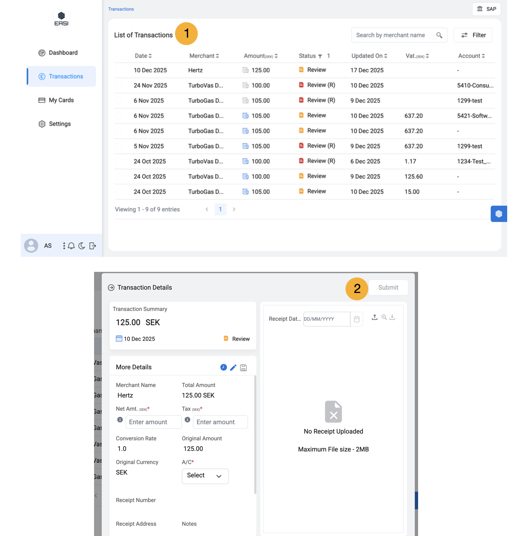516x536 pixels.
Task: Open the A/C Select dropdown
Action: [x=205, y=476]
